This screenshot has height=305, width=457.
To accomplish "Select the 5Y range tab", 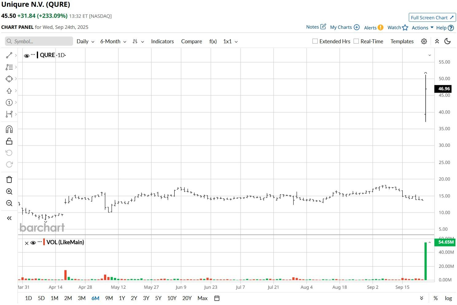I will coord(158,298).
